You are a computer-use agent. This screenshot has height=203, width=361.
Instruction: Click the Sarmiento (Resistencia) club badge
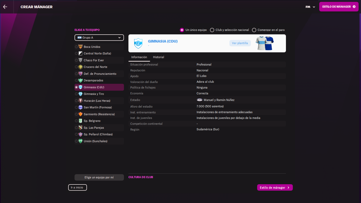80,114
